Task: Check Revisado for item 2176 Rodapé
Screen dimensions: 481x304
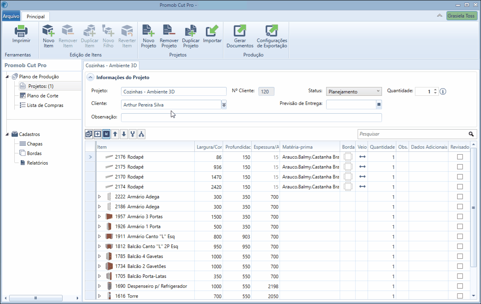Action: tap(460, 157)
